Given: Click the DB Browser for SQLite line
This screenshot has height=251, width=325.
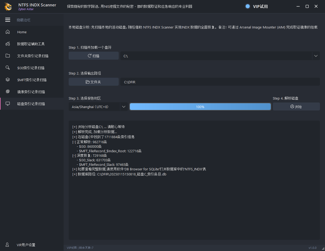Looking at the screenshot, I should point(139,169).
